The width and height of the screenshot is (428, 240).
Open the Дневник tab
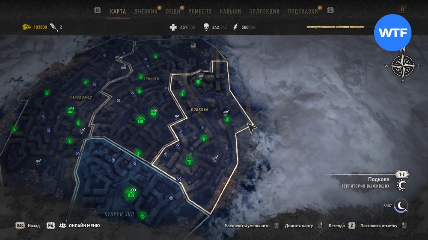click(146, 12)
